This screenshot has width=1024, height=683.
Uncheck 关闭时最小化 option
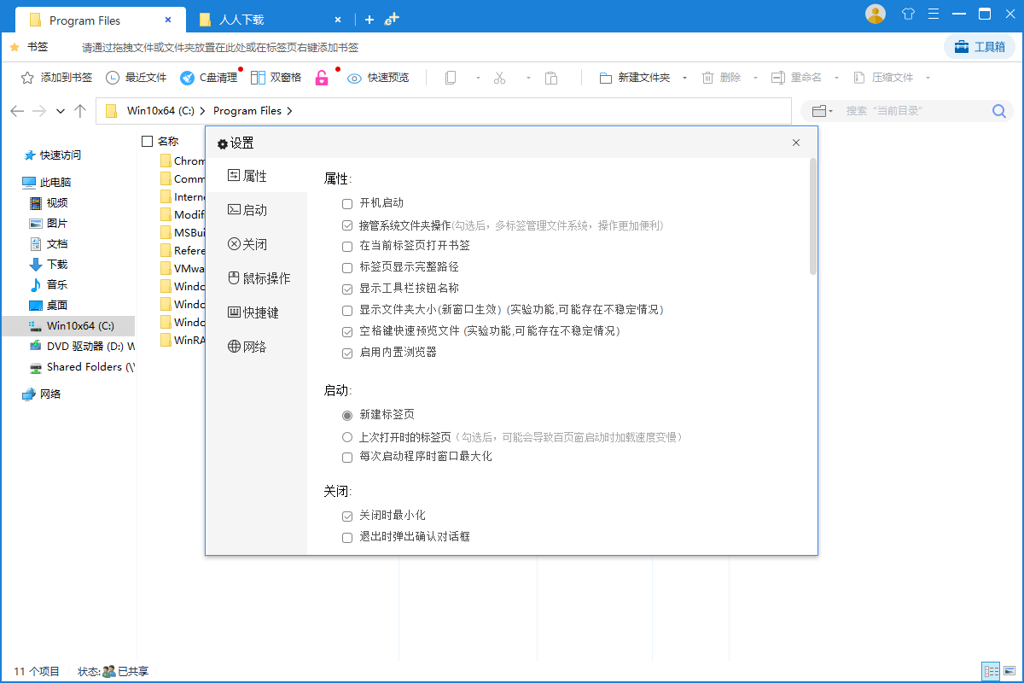(347, 515)
